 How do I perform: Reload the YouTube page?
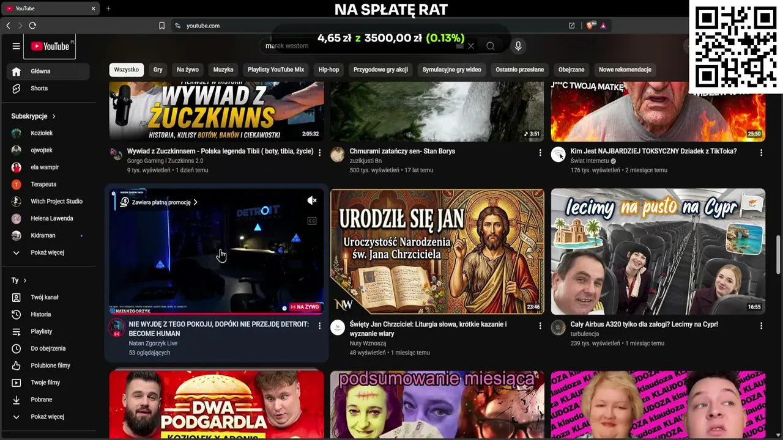click(x=32, y=26)
